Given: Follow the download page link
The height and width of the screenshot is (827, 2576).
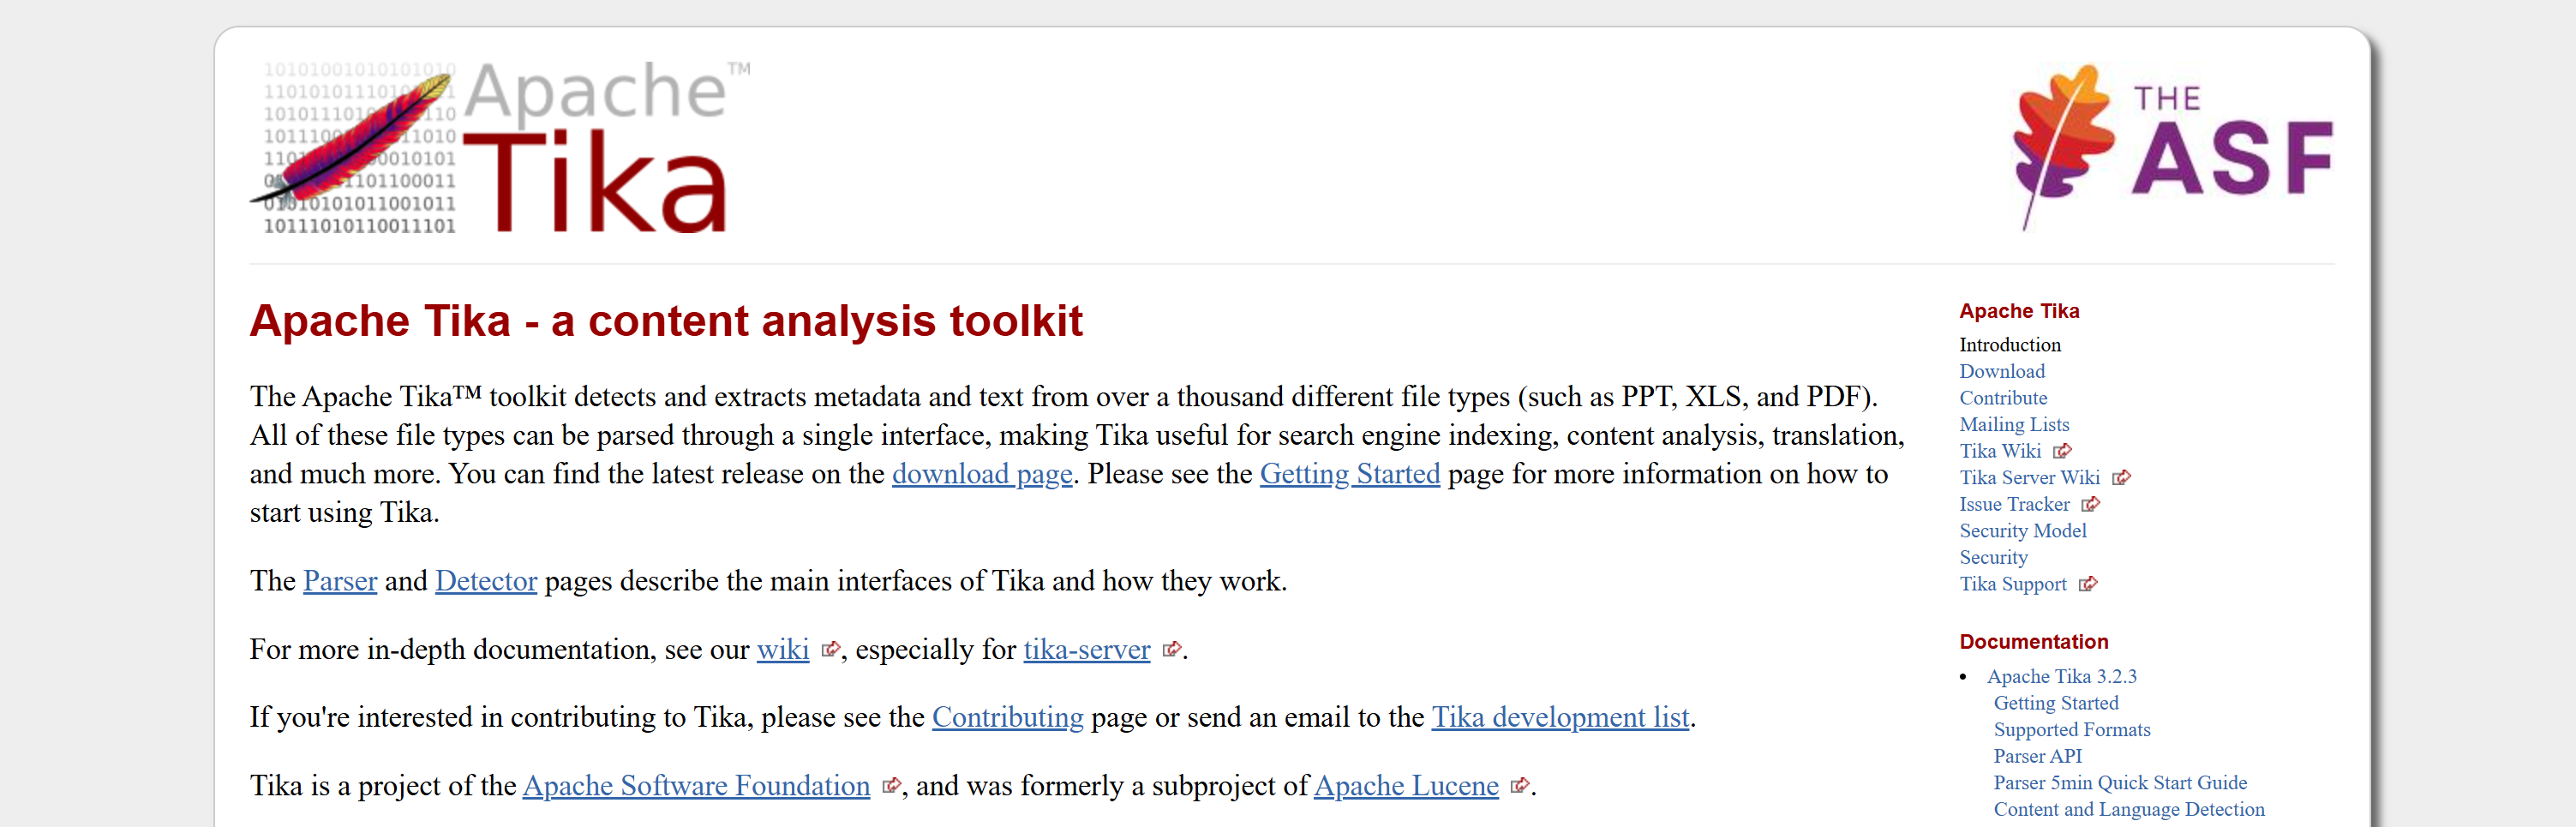Looking at the screenshot, I should point(981,474).
